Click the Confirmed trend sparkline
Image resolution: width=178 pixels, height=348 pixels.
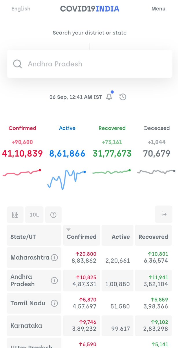22,173
